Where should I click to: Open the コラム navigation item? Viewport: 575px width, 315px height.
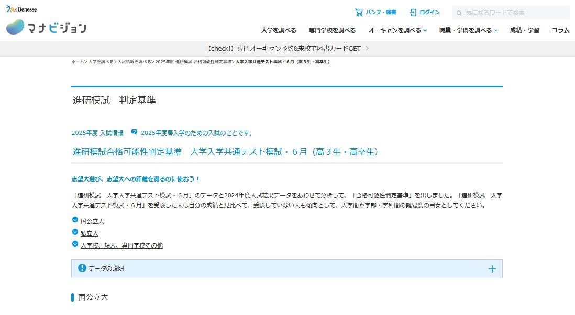[x=560, y=30]
